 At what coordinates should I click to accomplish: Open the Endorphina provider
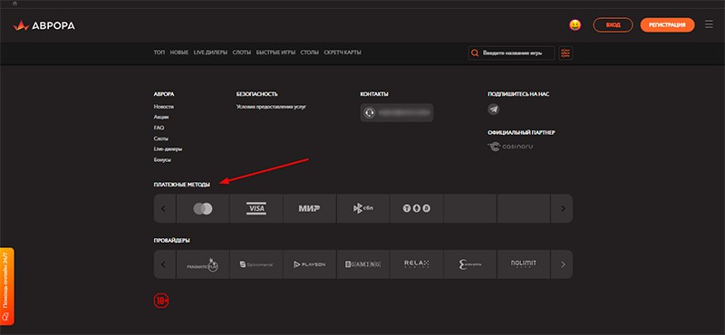(x=469, y=264)
